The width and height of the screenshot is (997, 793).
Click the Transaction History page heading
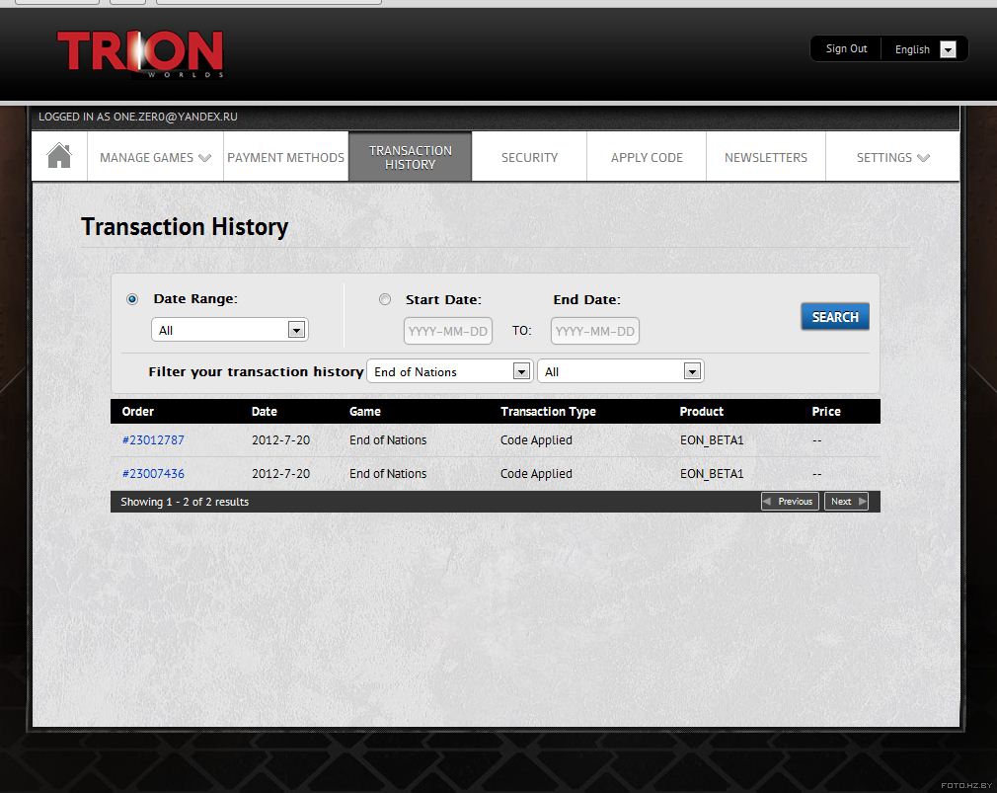[x=185, y=227]
